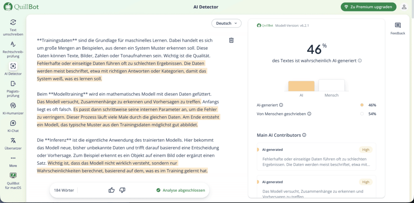Open Feedback panel
Image resolution: width=414 pixels, height=203 pixels.
(x=398, y=29)
